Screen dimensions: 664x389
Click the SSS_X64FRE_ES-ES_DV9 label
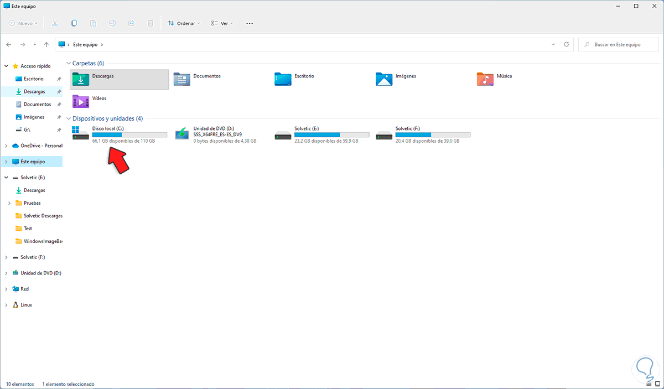(217, 134)
